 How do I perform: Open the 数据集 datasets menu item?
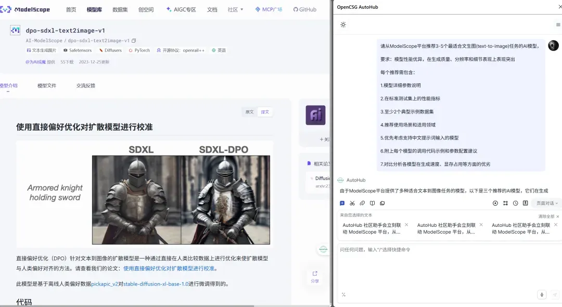tap(120, 10)
